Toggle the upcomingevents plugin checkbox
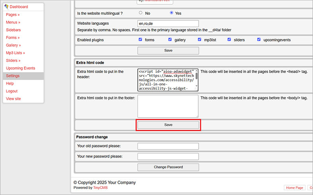The image size is (313, 195). point(259,39)
